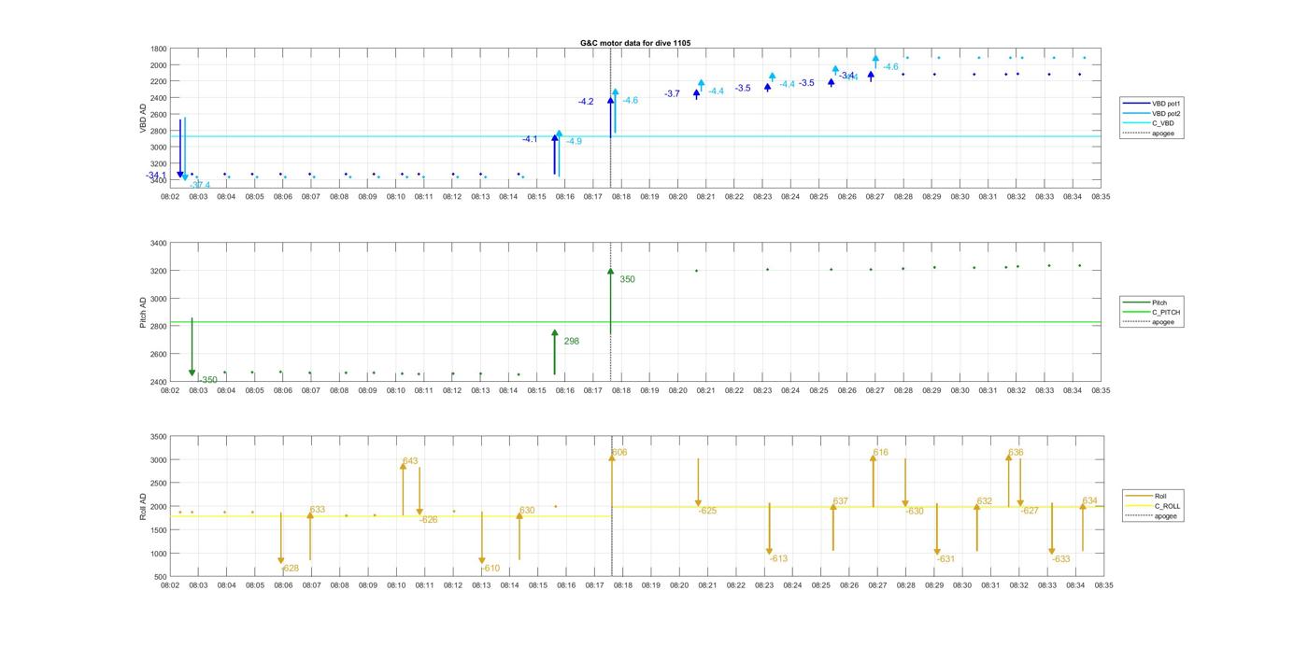
Task: Click the '643' roll data label
Action: (410, 461)
